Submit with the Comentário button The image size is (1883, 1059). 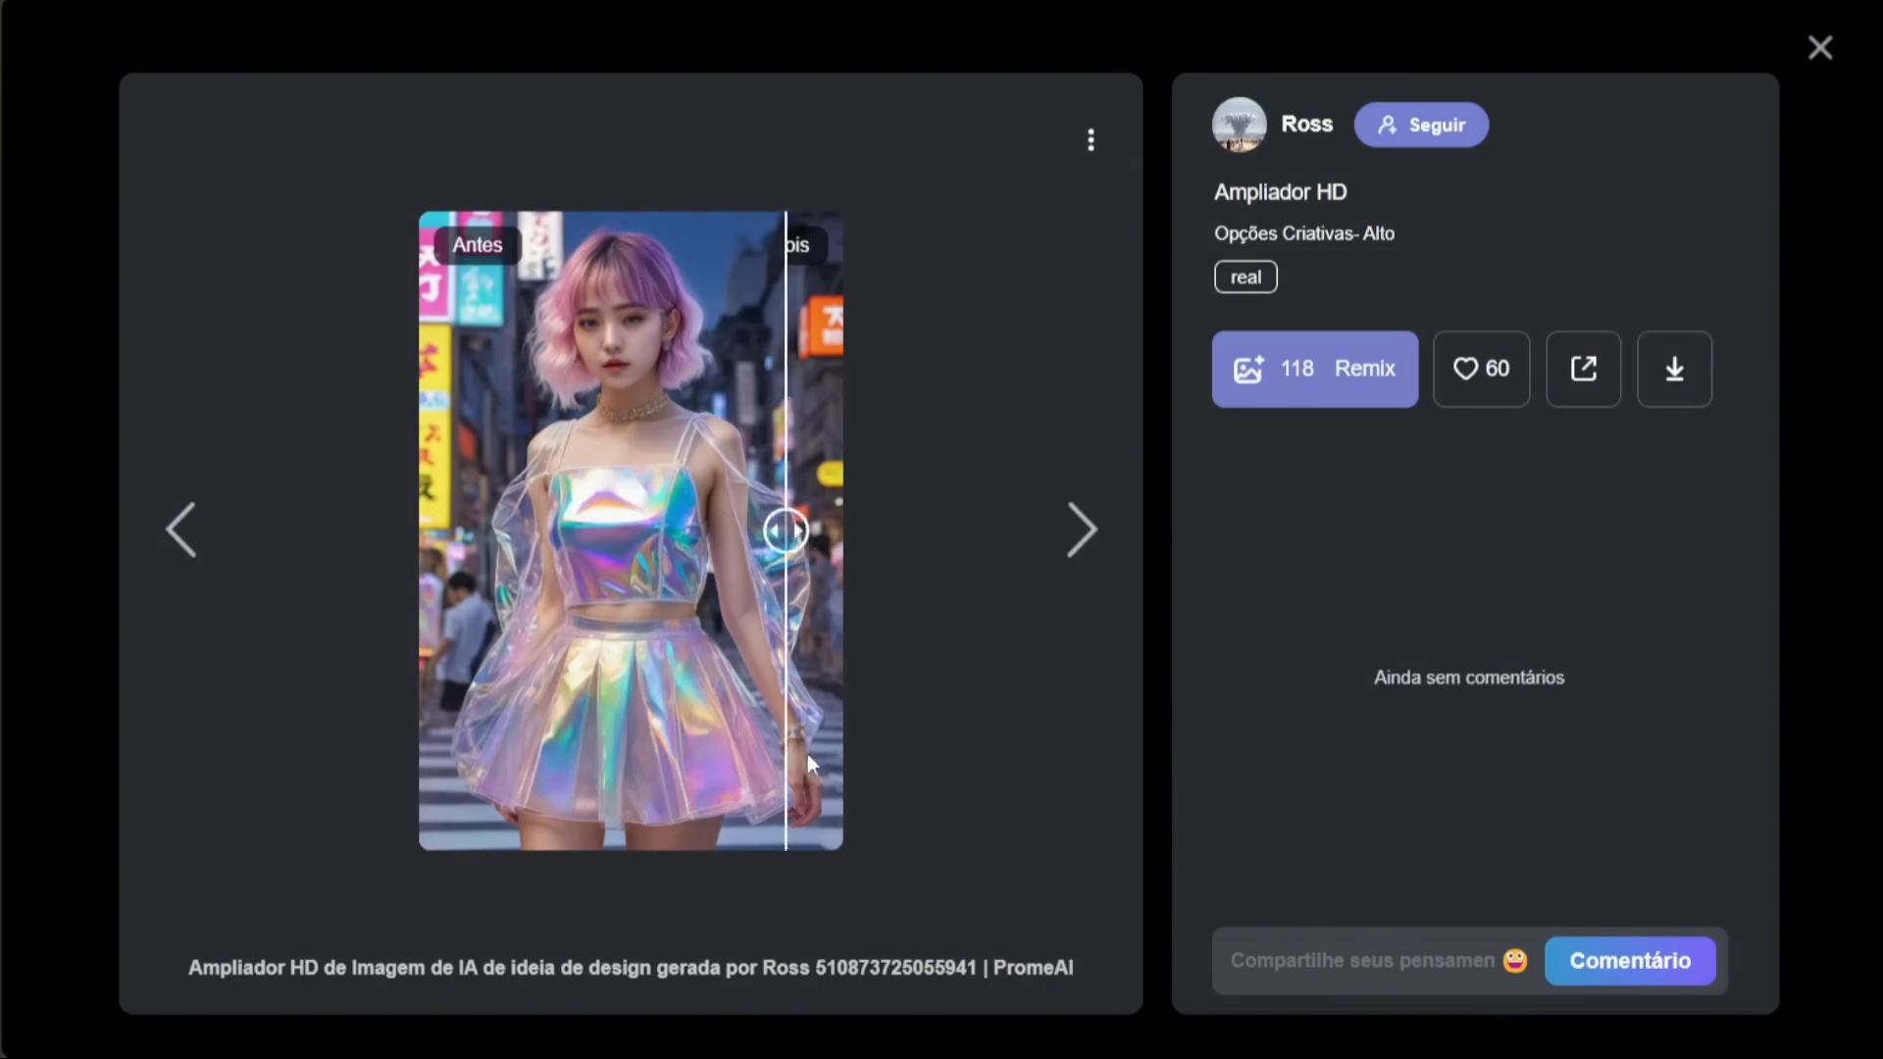(x=1630, y=960)
